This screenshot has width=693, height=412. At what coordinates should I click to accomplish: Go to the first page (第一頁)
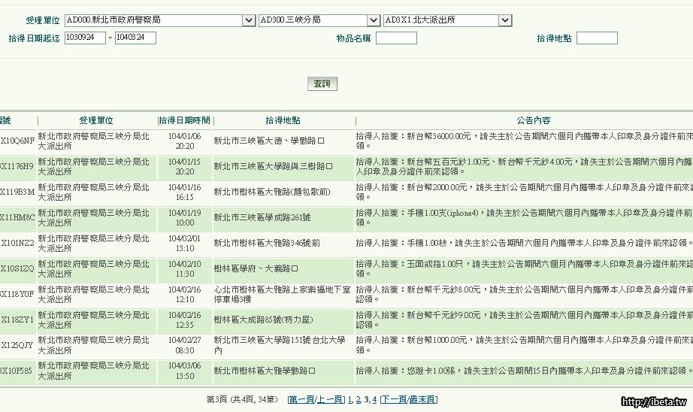(x=301, y=399)
